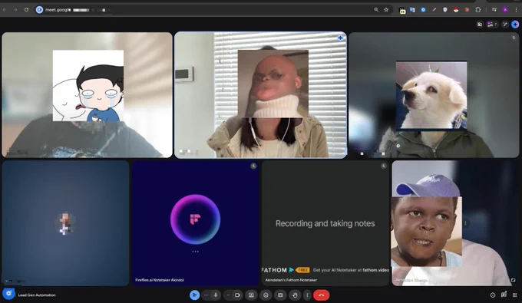Screen dimensions: 522x303
Task: Open the reactions emoji button
Action: click(x=266, y=295)
